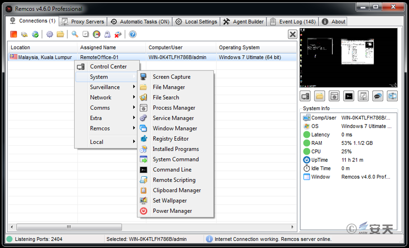Click the remote desktop preview thumbnail
Image resolution: width=409 pixels, height=248 pixels.
348,58
